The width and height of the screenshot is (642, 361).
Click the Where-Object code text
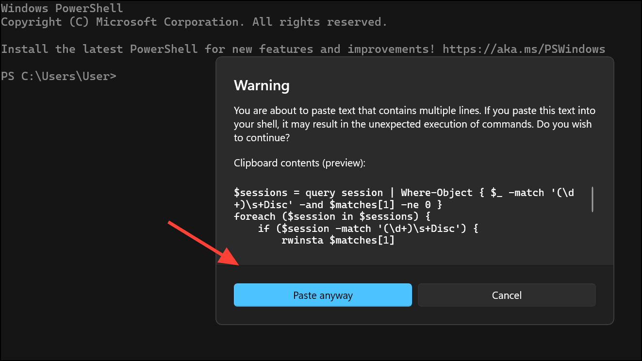436,192
